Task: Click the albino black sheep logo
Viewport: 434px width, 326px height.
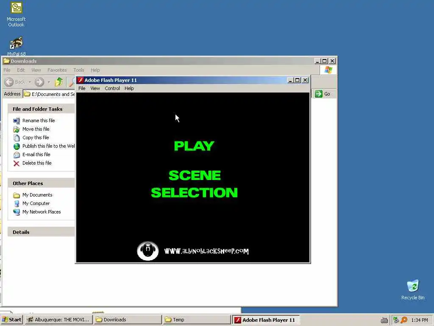Action: tap(148, 251)
